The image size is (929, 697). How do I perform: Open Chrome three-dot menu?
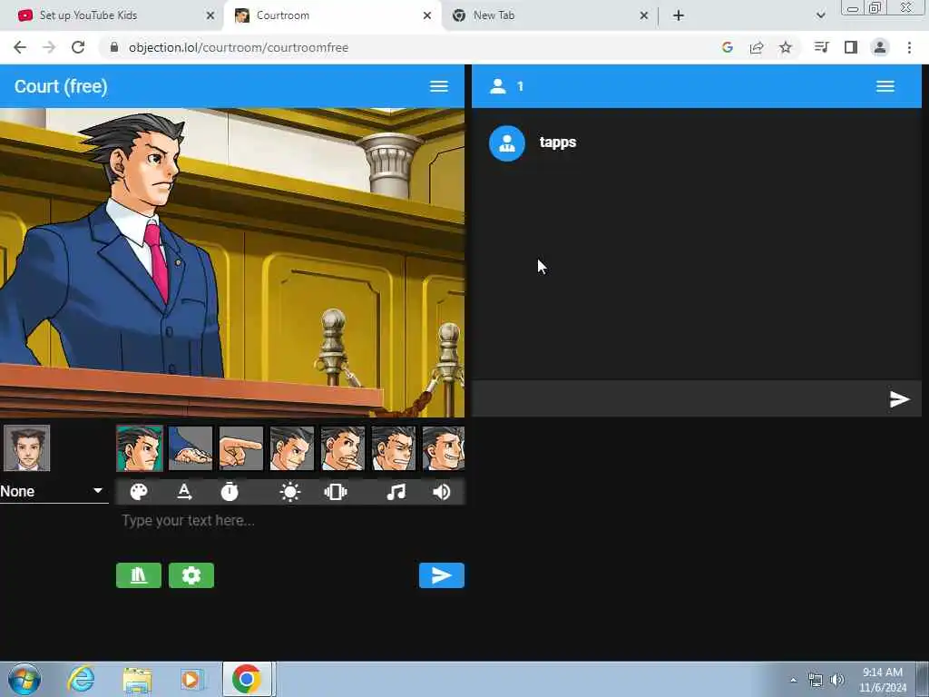coord(909,47)
